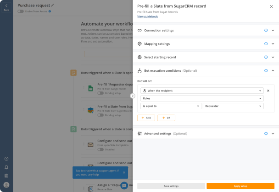The width and height of the screenshot is (279, 192).
Task: Open the Requester value dropdown
Action: tap(233, 106)
